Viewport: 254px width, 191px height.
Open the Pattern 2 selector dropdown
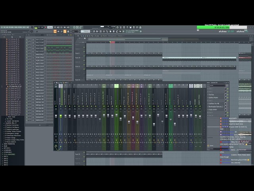click(x=87, y=31)
